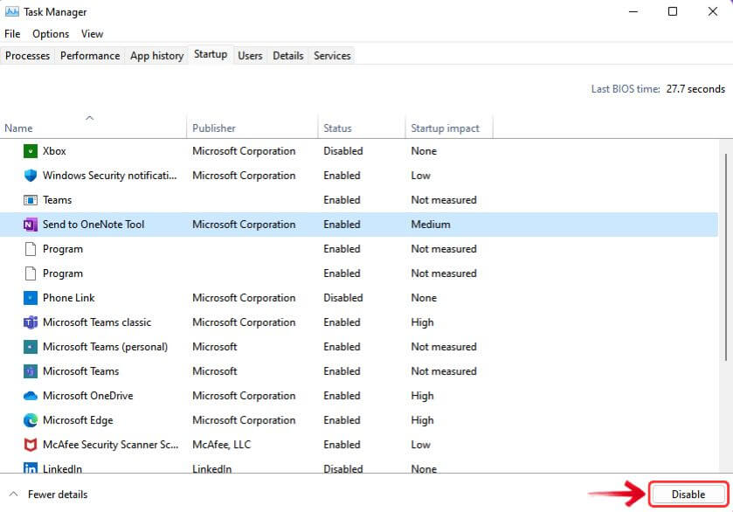Click the Microsoft Teams (personal) icon
Viewport: 733px width, 512px height.
[30, 346]
